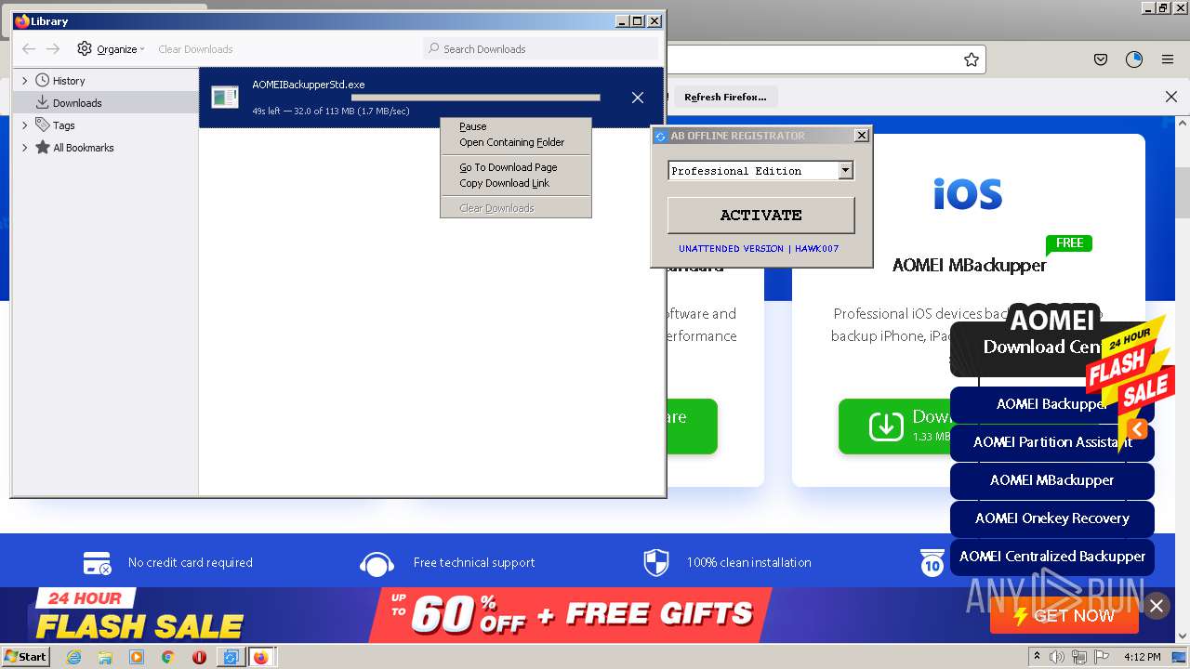Viewport: 1190px width, 669px height.
Task: Choose Open Containing Folder menu entry
Action: pyautogui.click(x=516, y=142)
